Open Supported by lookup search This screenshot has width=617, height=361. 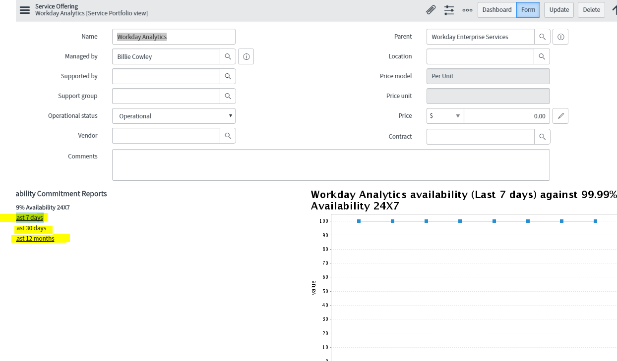click(x=228, y=76)
